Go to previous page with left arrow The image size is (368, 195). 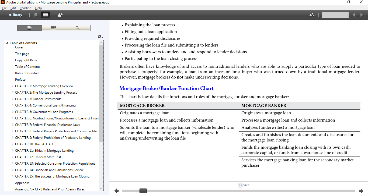point(116,191)
